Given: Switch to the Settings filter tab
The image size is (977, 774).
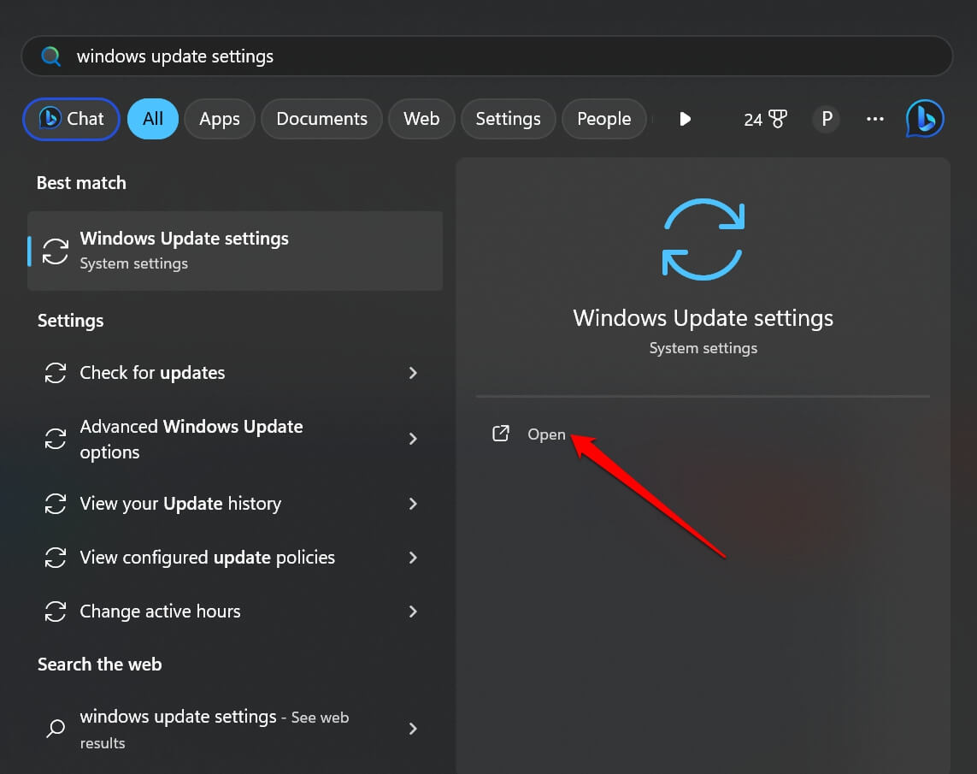Looking at the screenshot, I should tap(508, 119).
